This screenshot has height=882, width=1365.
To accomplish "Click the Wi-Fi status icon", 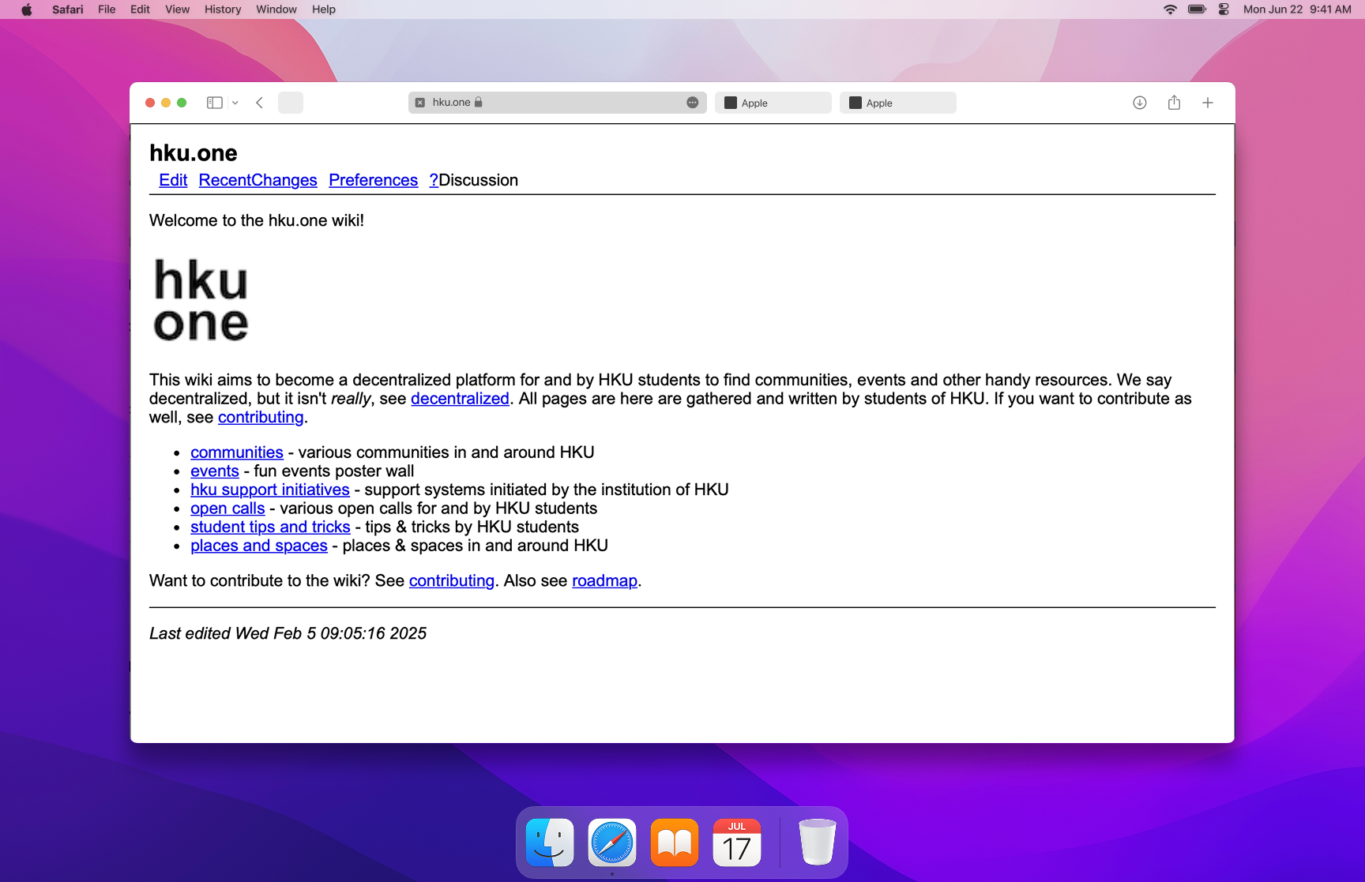I will click(x=1171, y=9).
